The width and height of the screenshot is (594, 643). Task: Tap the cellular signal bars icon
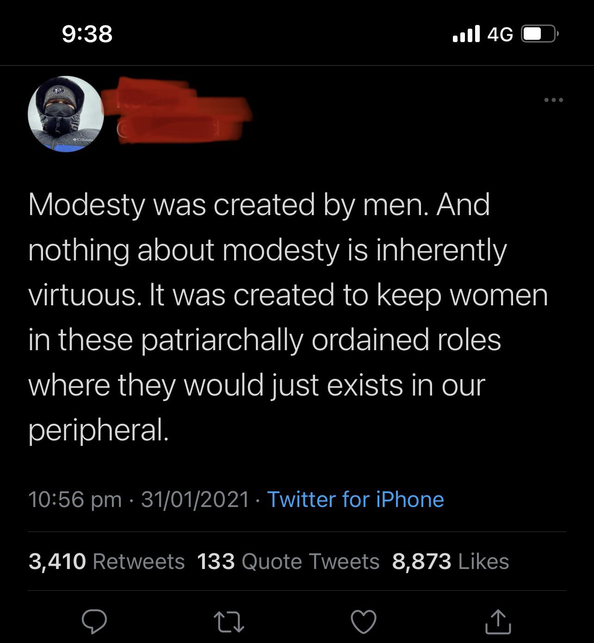tap(466, 34)
